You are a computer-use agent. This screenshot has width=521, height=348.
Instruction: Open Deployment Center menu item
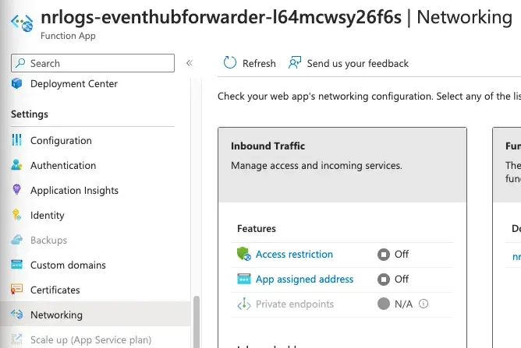point(73,84)
